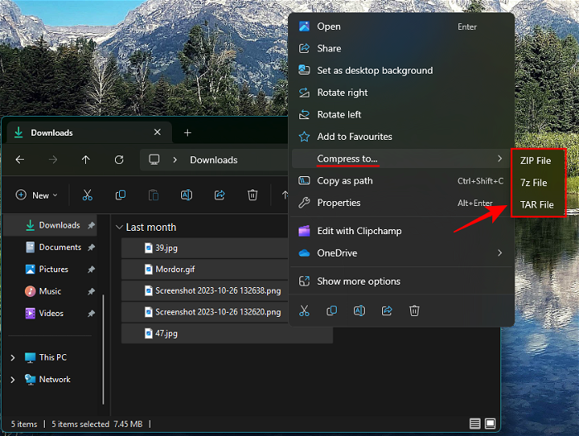Click the Refresh button in navigation bar
Image resolution: width=579 pixels, height=436 pixels.
tap(119, 160)
